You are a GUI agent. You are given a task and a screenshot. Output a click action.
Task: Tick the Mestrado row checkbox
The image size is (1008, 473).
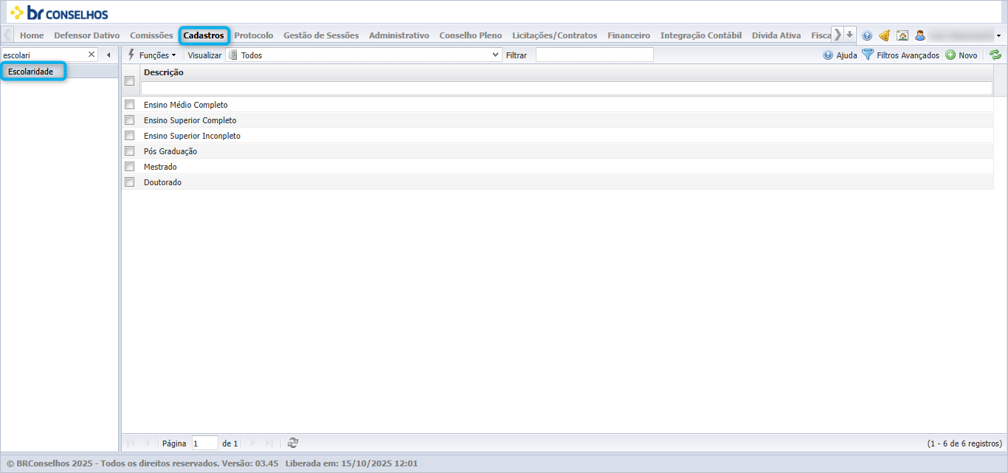(x=130, y=167)
